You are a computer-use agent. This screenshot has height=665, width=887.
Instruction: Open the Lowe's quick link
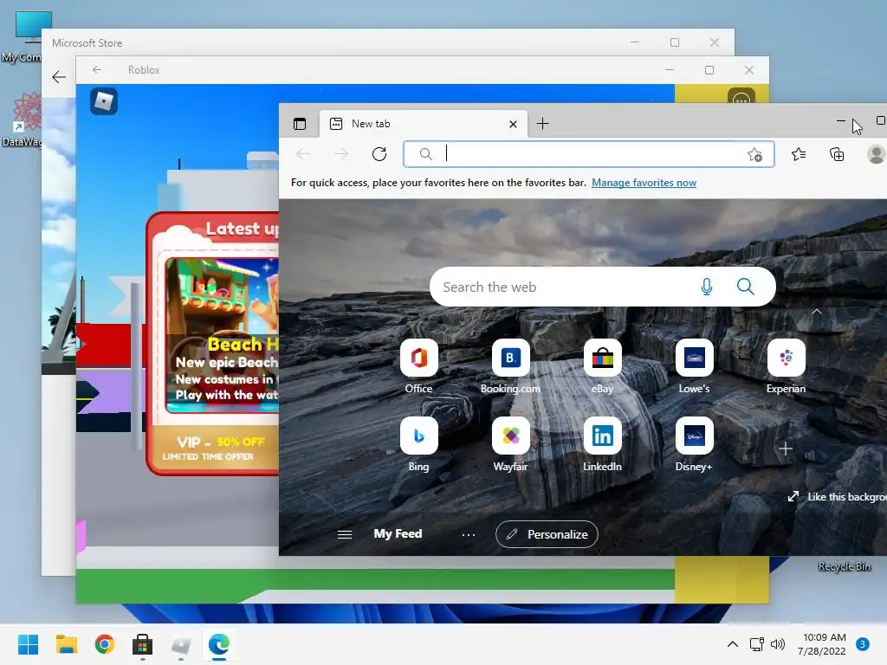pyautogui.click(x=694, y=365)
